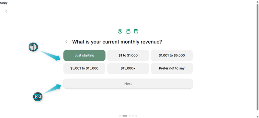The width and height of the screenshot is (259, 118).
Task: Select 'Prefer not to say'
Action: [172, 68]
